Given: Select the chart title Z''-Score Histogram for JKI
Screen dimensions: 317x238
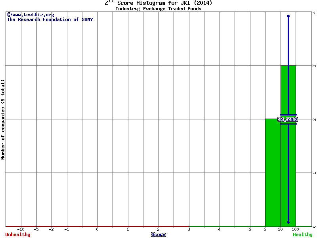Looking at the screenshot, I should 158,3.
